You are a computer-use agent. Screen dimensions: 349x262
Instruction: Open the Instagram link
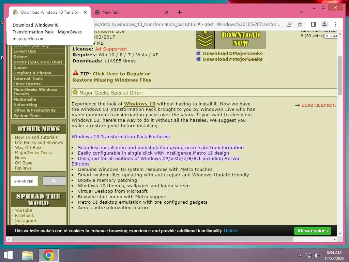[x=25, y=221]
